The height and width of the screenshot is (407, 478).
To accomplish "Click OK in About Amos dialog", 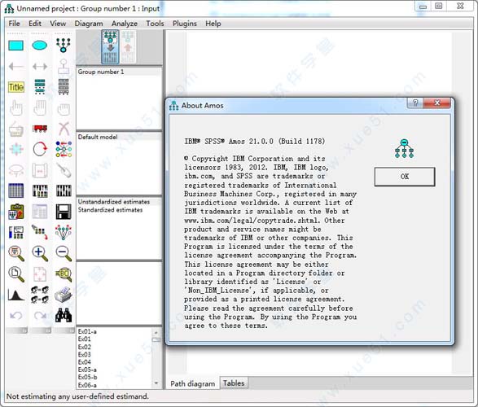I will click(405, 177).
